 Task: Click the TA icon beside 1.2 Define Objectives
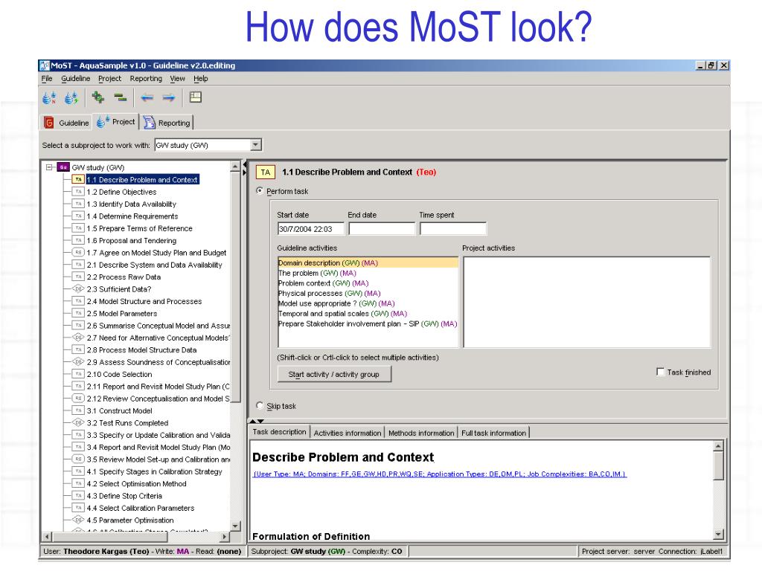coord(78,192)
